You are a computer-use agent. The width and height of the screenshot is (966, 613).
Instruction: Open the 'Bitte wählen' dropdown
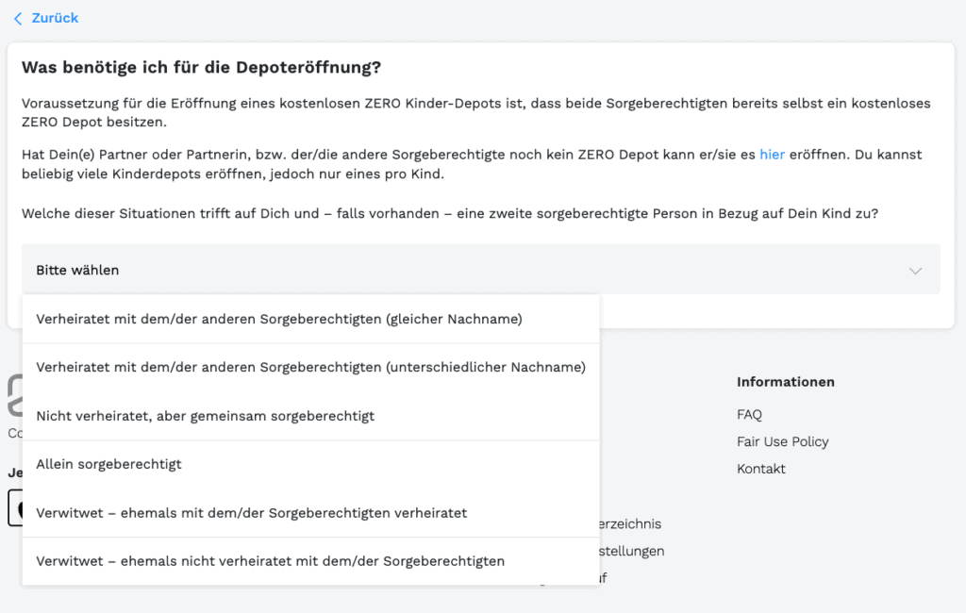pyautogui.click(x=480, y=269)
